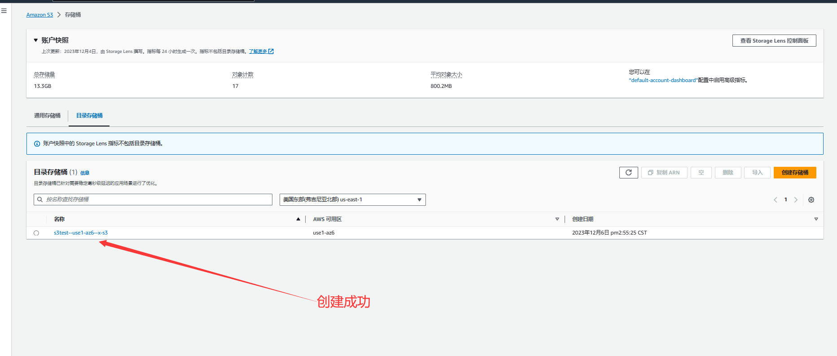Click the average object size 800.2MB
The image size is (837, 356).
441,86
